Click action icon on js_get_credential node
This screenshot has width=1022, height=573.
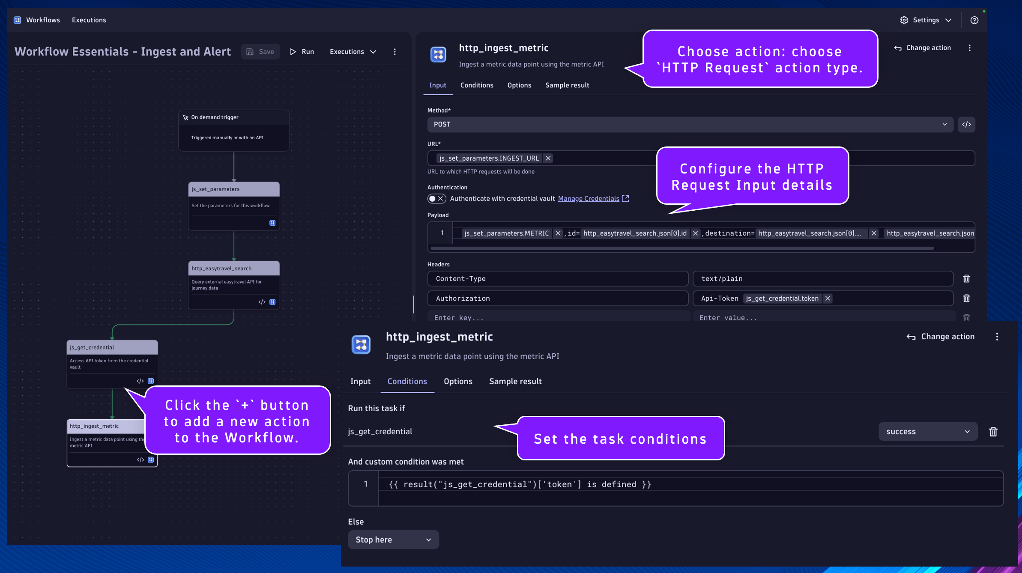point(151,381)
